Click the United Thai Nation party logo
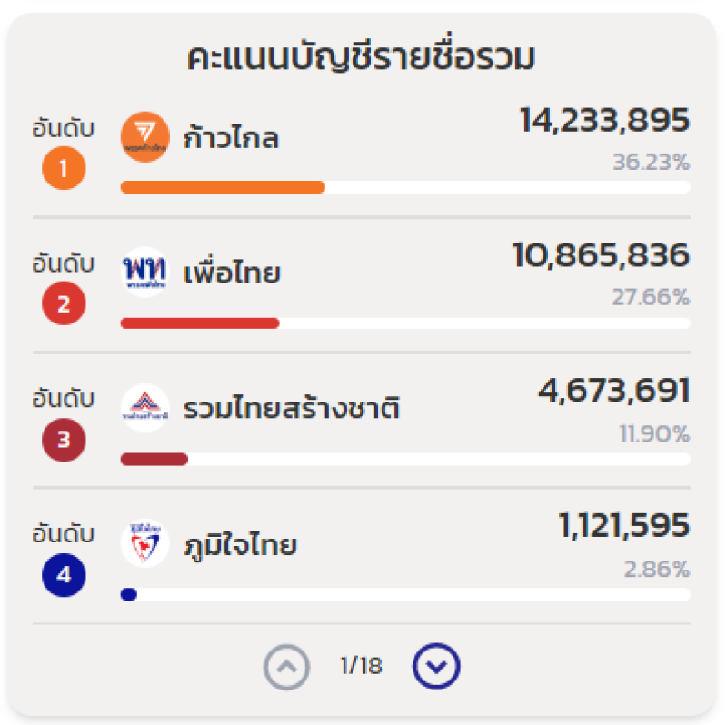727x725 pixels. click(145, 408)
